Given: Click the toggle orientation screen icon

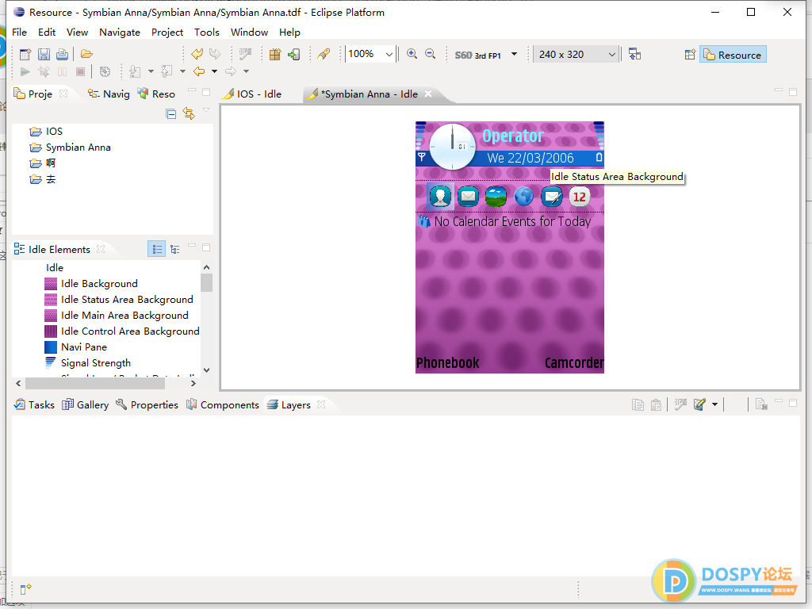Looking at the screenshot, I should [x=635, y=54].
